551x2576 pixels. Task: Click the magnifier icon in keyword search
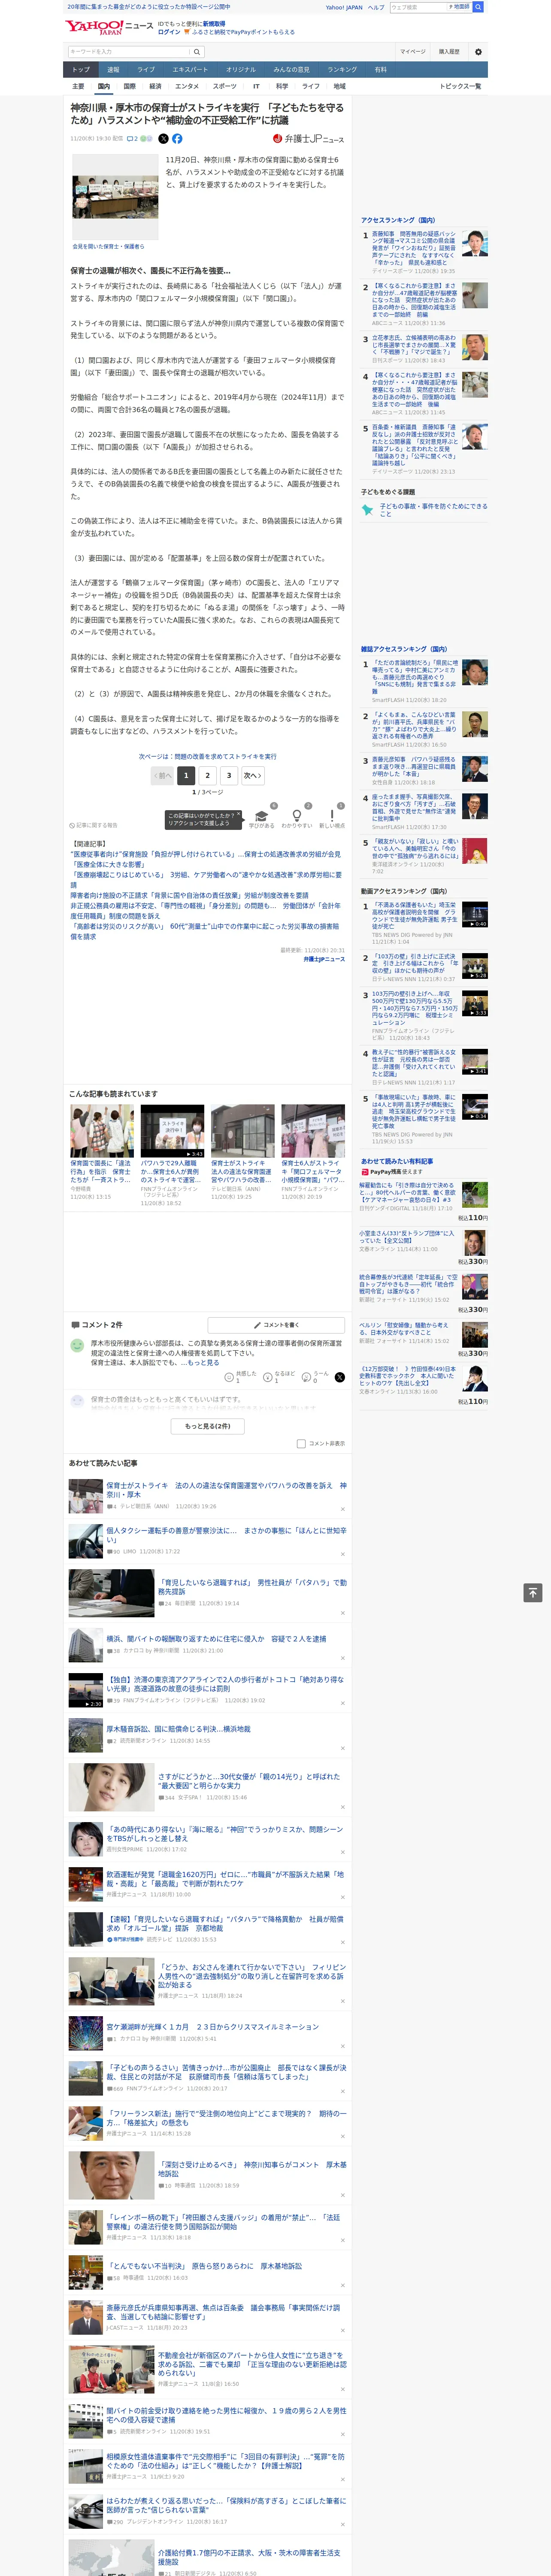coord(196,52)
